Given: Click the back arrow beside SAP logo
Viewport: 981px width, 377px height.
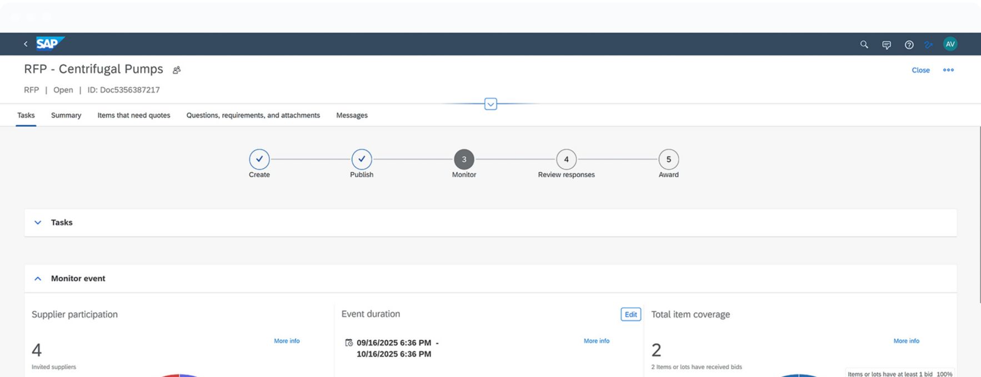Looking at the screenshot, I should 26,44.
